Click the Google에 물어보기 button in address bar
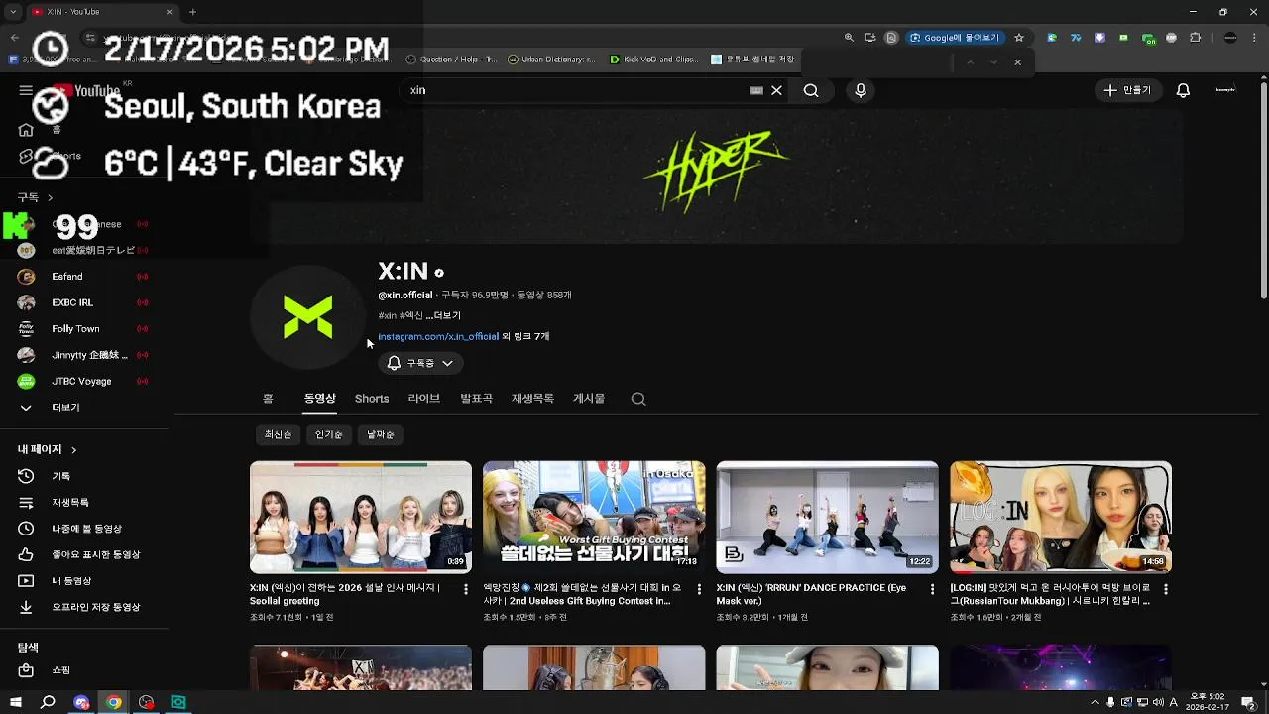 pos(955,38)
